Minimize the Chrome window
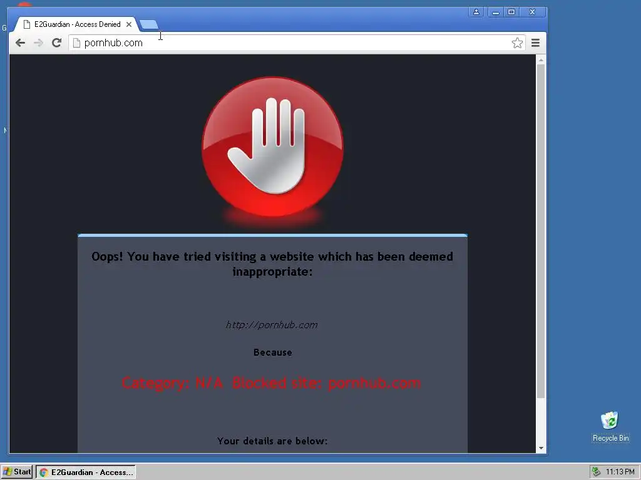This screenshot has height=480, width=641. coord(496,12)
